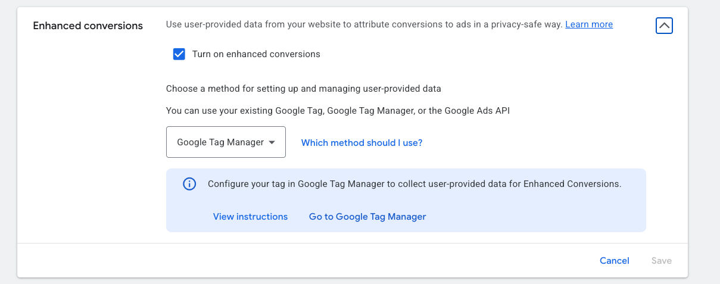This screenshot has width=720, height=284.
Task: Click Configure your tag in Google Tag Manager text
Action: tap(414, 184)
